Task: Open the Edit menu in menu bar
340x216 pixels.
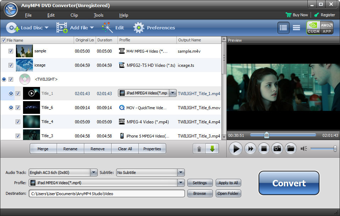Action: (51, 15)
